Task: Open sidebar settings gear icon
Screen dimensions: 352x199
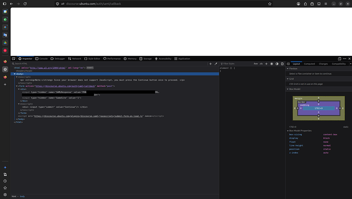Action: tap(5, 195)
